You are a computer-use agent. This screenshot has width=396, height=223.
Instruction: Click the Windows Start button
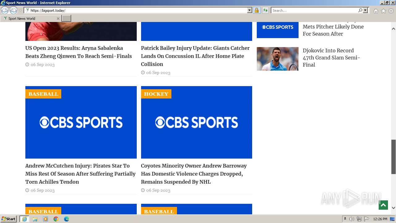pos(8,219)
